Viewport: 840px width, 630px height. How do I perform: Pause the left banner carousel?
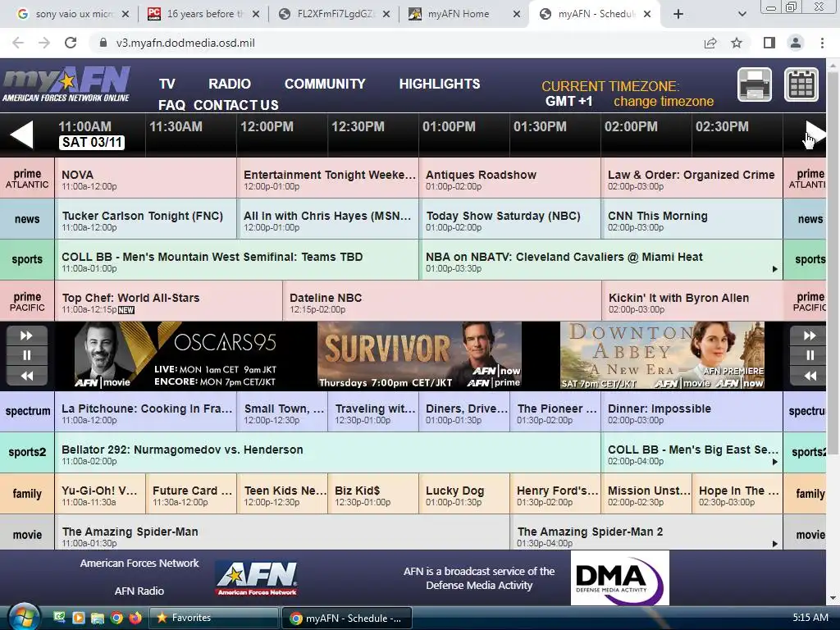coord(26,355)
